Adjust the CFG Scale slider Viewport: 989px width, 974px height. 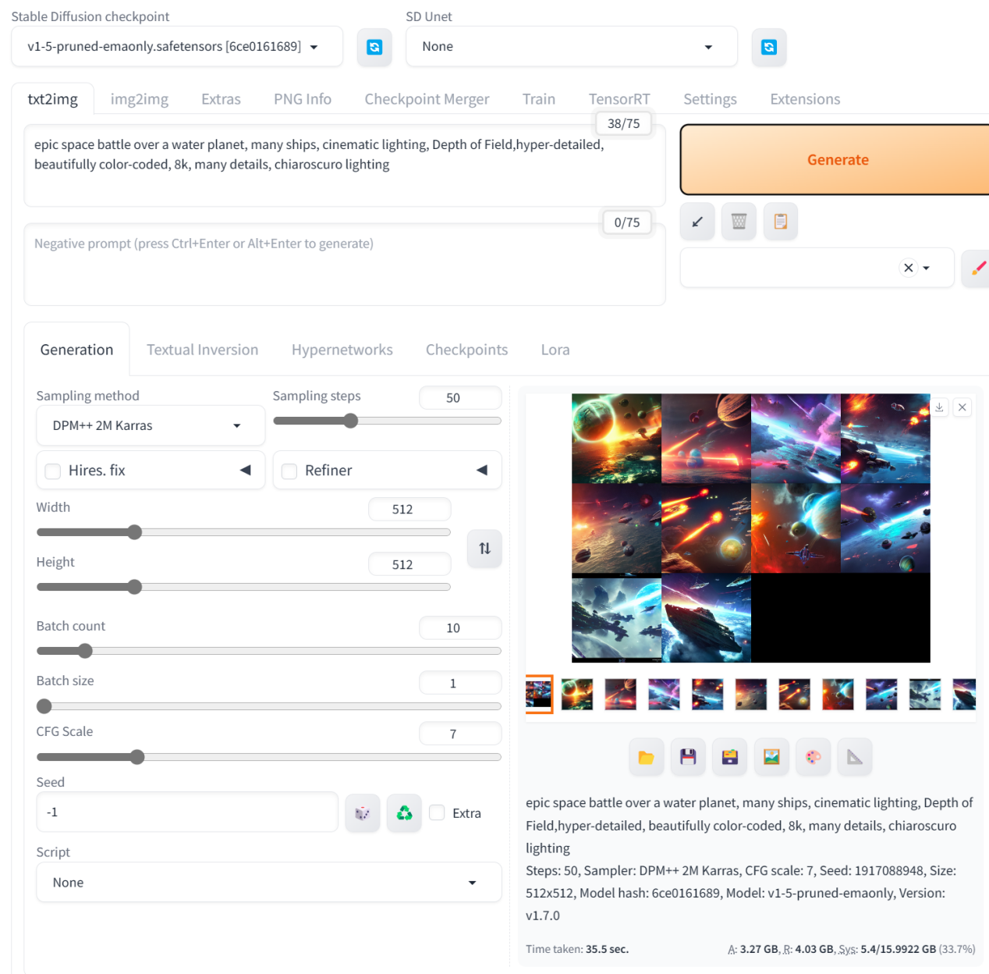click(269, 757)
